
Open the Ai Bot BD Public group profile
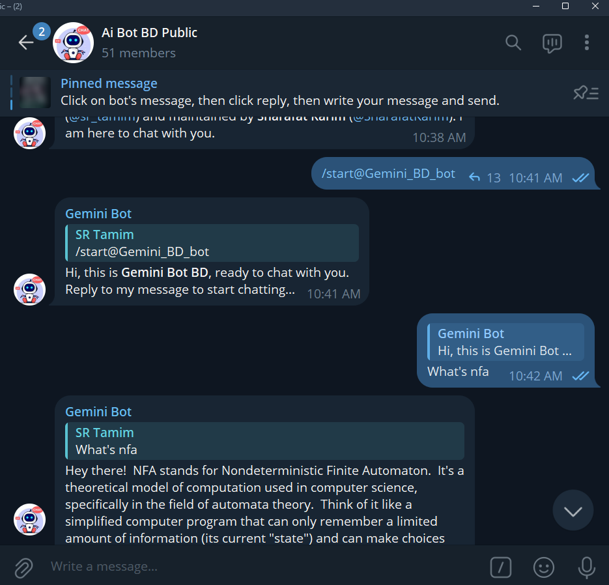(x=149, y=42)
